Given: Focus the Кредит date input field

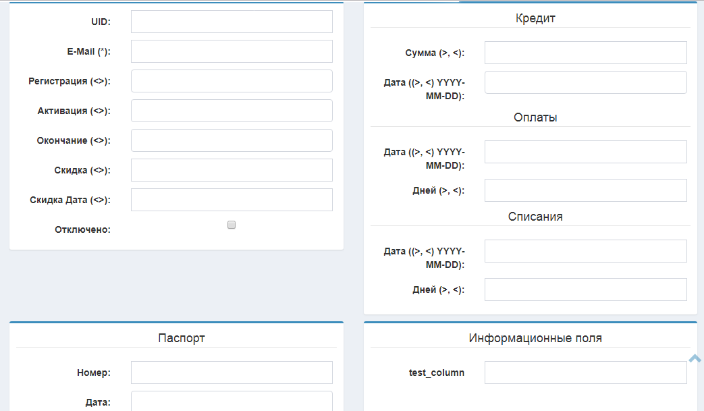Looking at the screenshot, I should tap(585, 82).
